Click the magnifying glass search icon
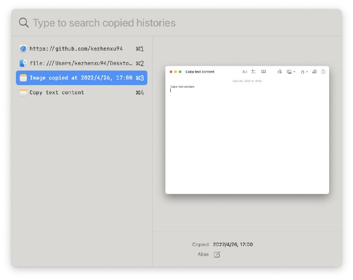This screenshot has height=280, width=353. 24,23
